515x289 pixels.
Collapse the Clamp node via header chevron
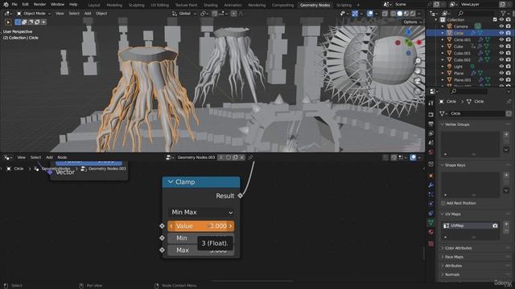pyautogui.click(x=170, y=182)
